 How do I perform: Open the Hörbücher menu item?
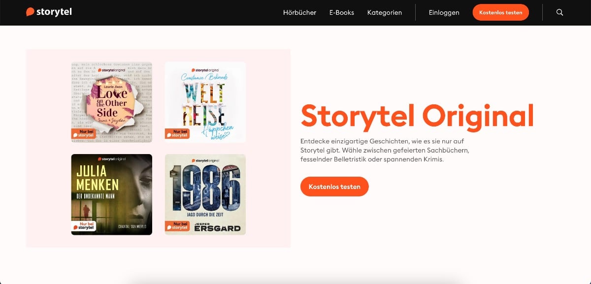(x=299, y=12)
